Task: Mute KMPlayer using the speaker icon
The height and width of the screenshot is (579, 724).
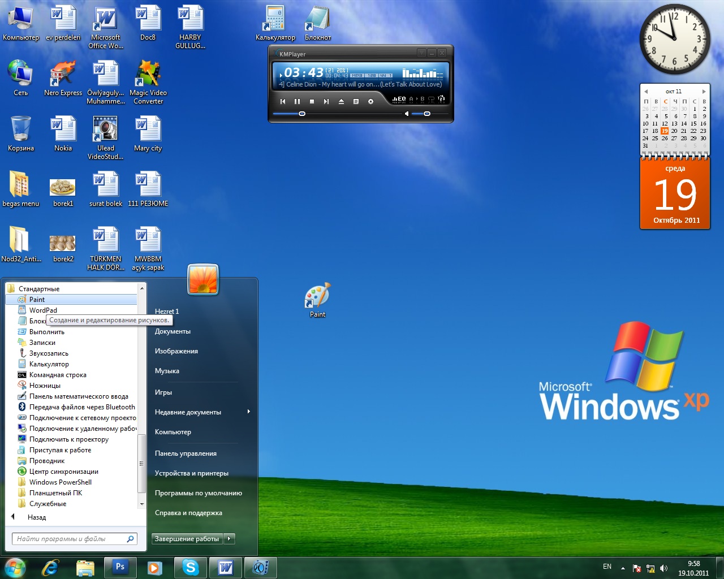Action: coord(406,114)
